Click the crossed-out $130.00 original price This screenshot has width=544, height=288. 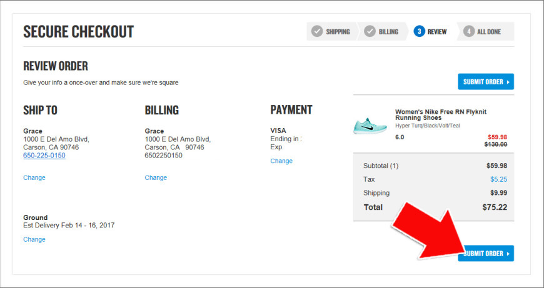tap(496, 144)
